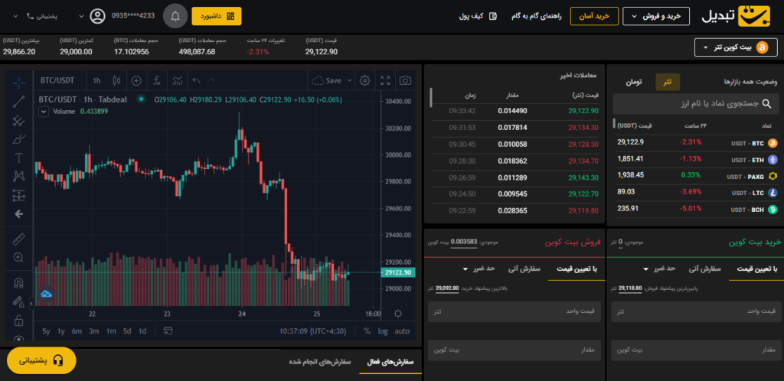Open the Bitcoin Tether market selector

click(x=736, y=47)
